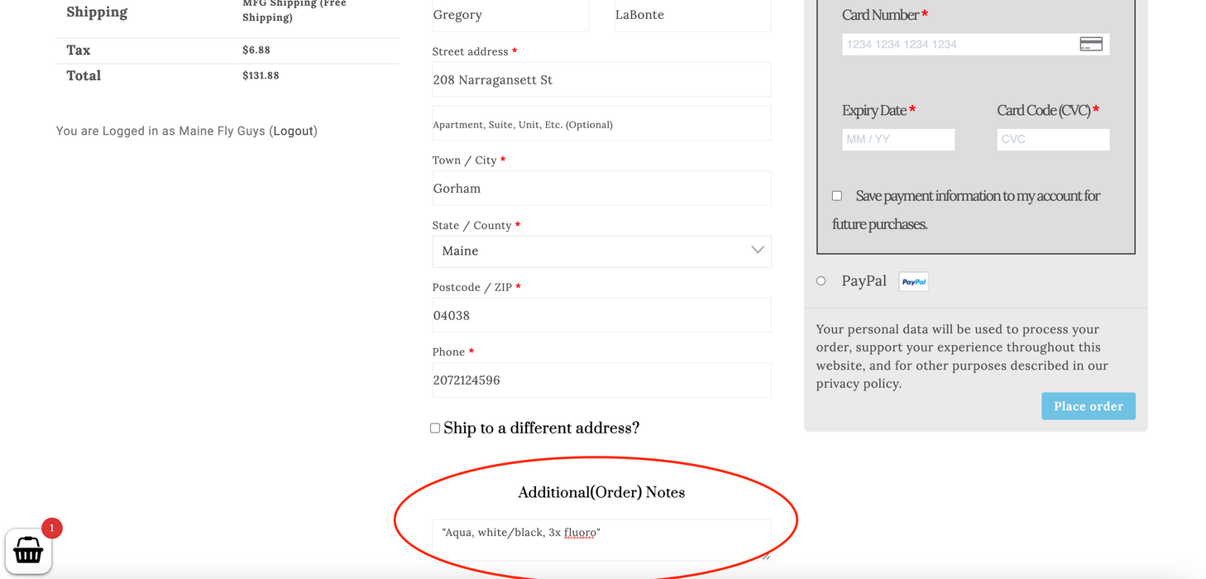This screenshot has height=579, width=1206.
Task: Click the Apartment, Suite, Unit optional field
Action: [601, 124]
